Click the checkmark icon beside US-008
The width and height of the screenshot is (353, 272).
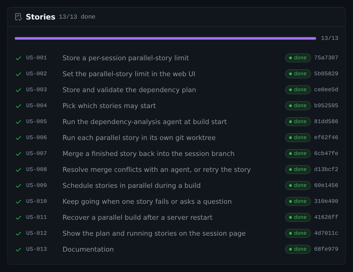(x=18, y=170)
